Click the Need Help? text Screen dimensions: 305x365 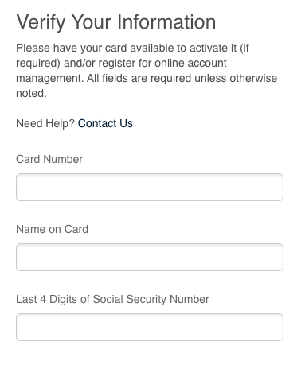[45, 123]
